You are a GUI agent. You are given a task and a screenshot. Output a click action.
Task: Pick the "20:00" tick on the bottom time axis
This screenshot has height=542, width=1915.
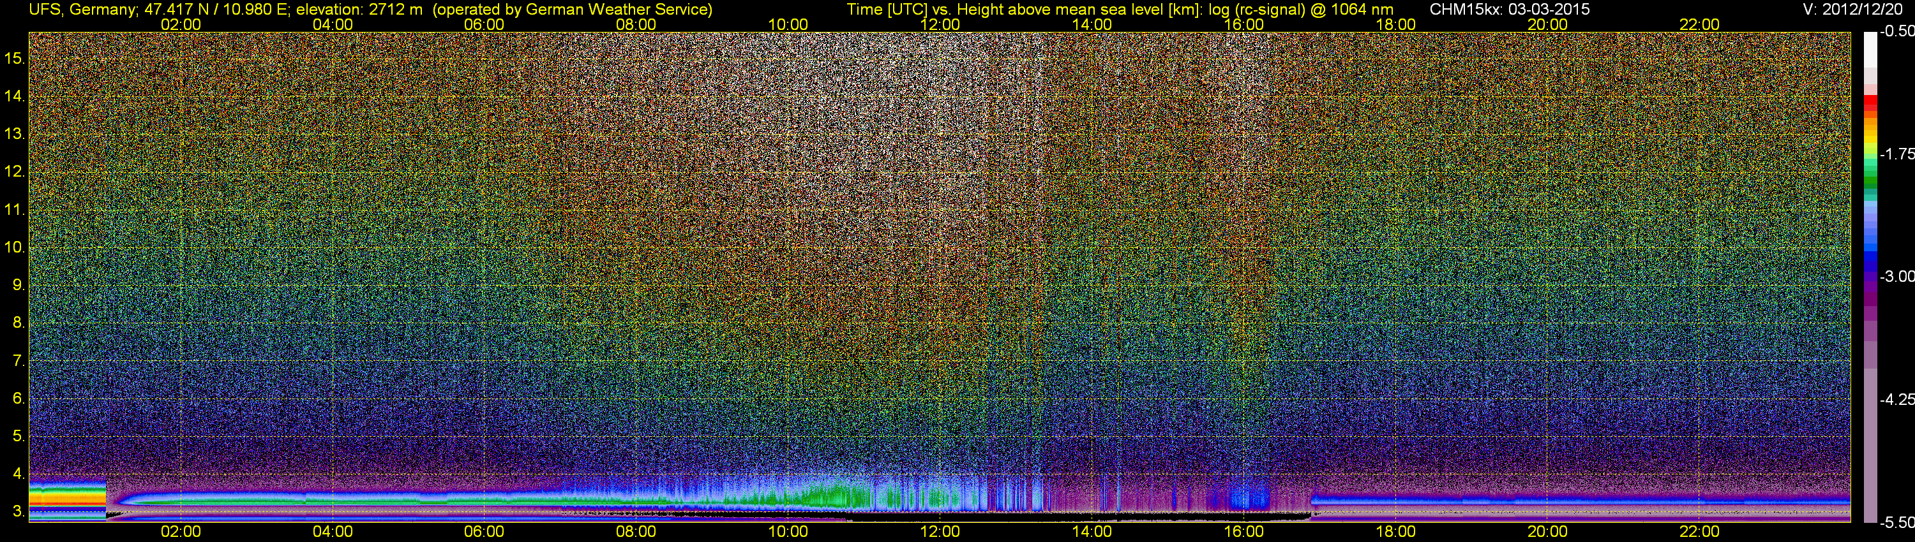1548,532
